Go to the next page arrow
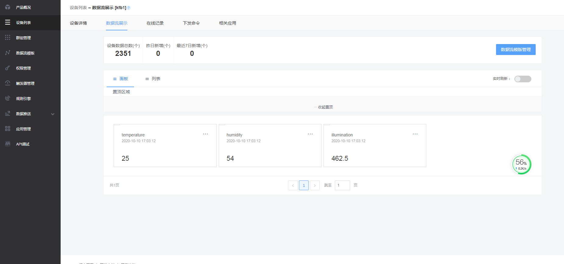 click(x=315, y=185)
